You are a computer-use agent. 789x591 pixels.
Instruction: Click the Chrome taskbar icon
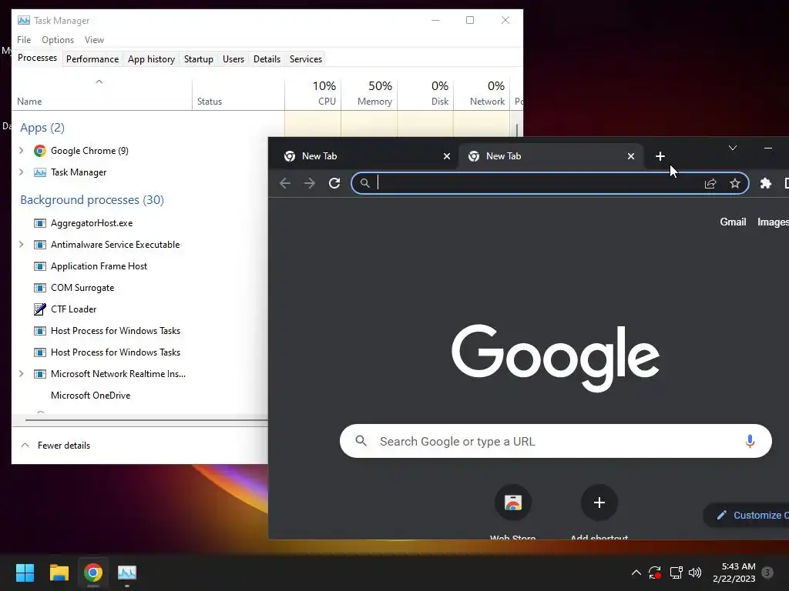(x=92, y=573)
